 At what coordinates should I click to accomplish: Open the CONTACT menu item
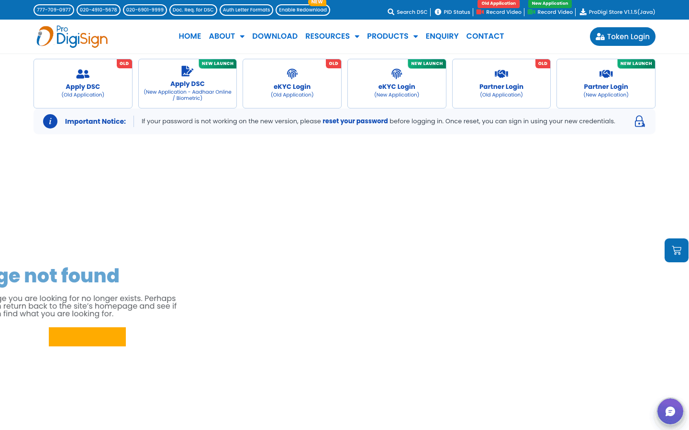click(x=485, y=36)
